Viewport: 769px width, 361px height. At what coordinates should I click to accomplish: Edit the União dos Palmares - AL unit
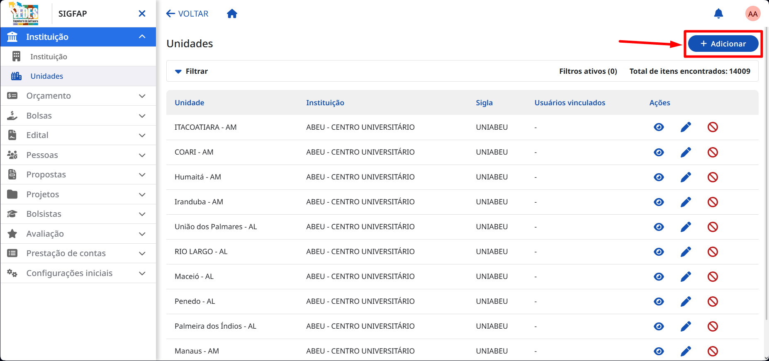(x=686, y=227)
